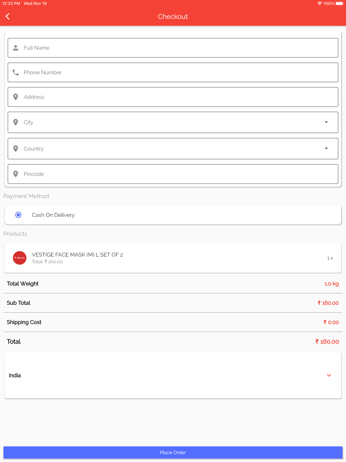The height and width of the screenshot is (462, 346).
Task: Enter the Address input field
Action: pyautogui.click(x=173, y=97)
